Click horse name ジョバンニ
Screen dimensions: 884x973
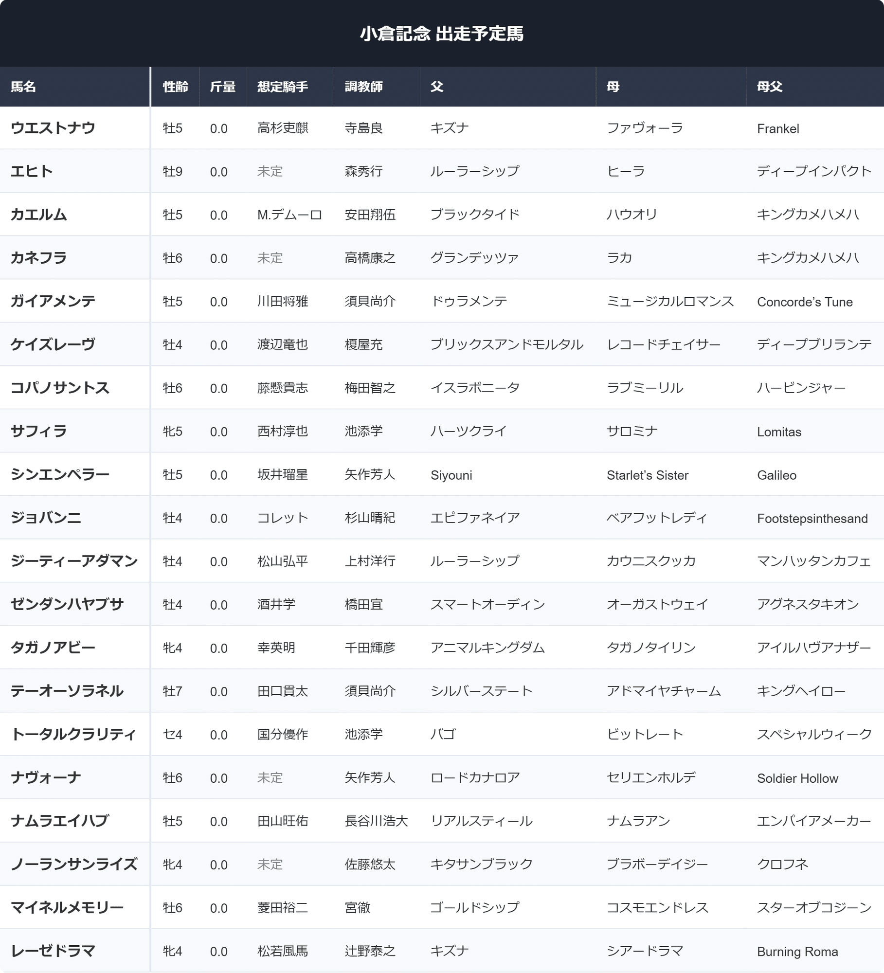(46, 518)
